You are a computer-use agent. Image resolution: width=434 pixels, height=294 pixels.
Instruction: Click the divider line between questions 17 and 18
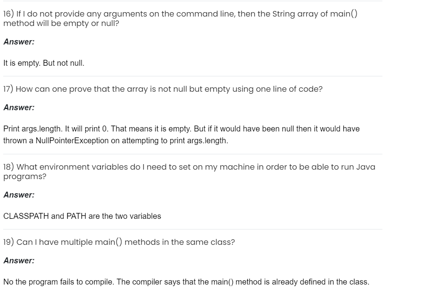(193, 154)
